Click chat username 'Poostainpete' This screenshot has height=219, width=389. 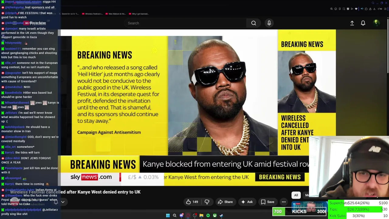click(x=14, y=168)
